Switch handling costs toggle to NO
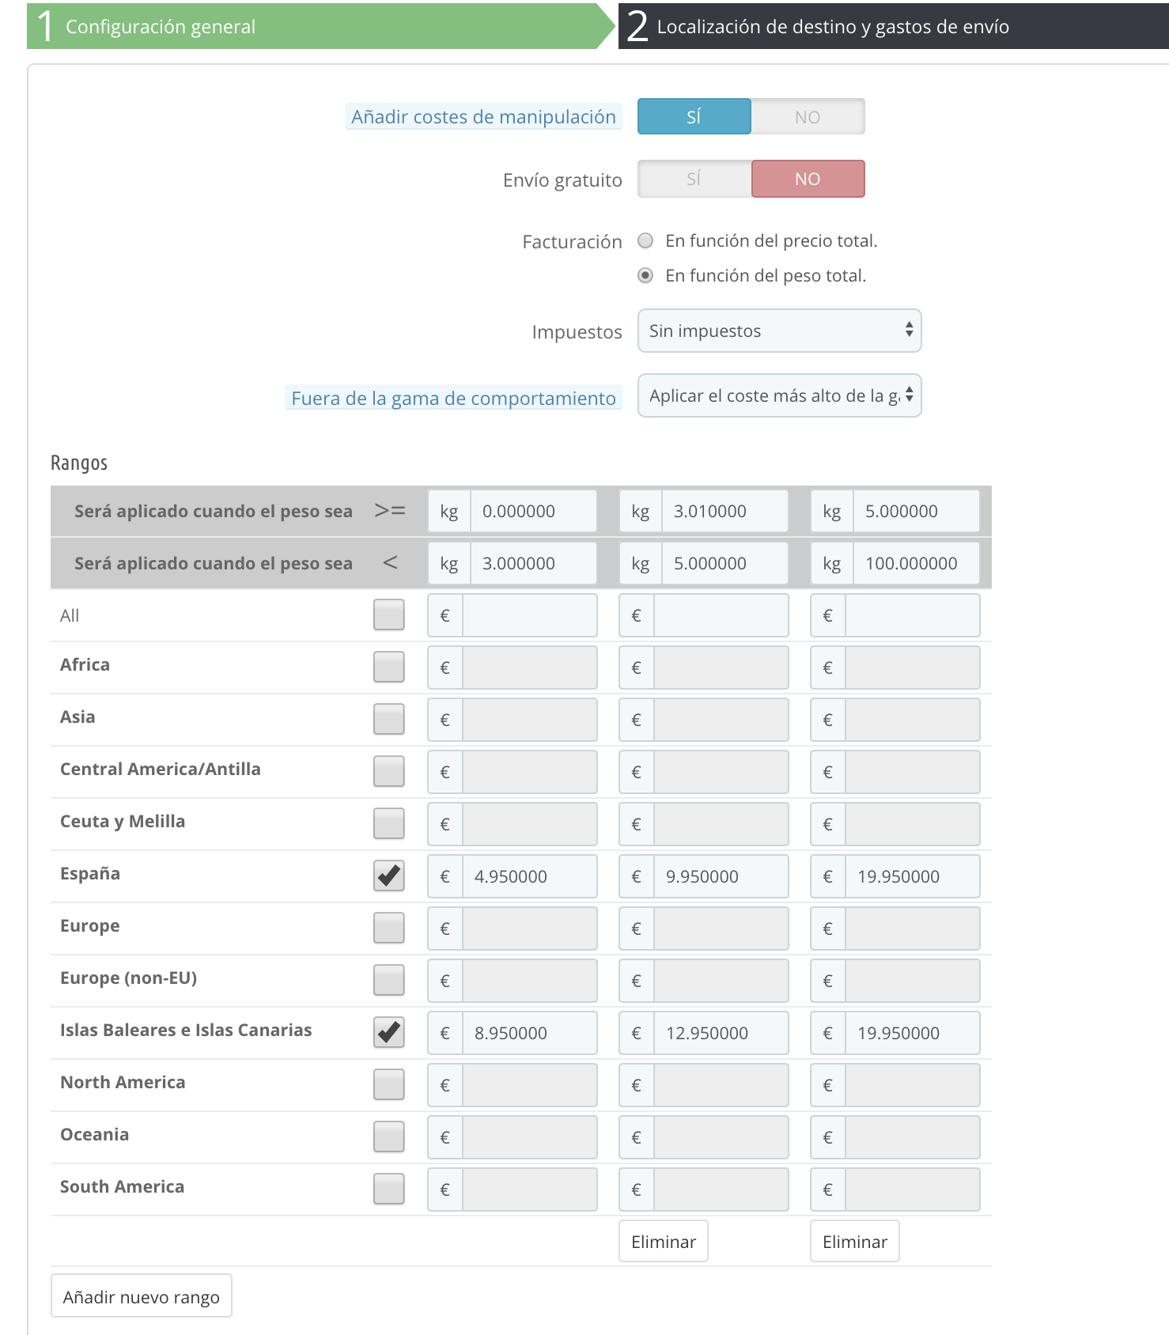Viewport: 1169px width, 1335px height. [x=807, y=117]
